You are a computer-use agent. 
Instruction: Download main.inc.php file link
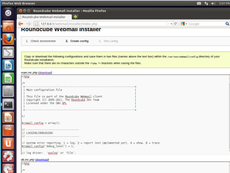(x=45, y=73)
